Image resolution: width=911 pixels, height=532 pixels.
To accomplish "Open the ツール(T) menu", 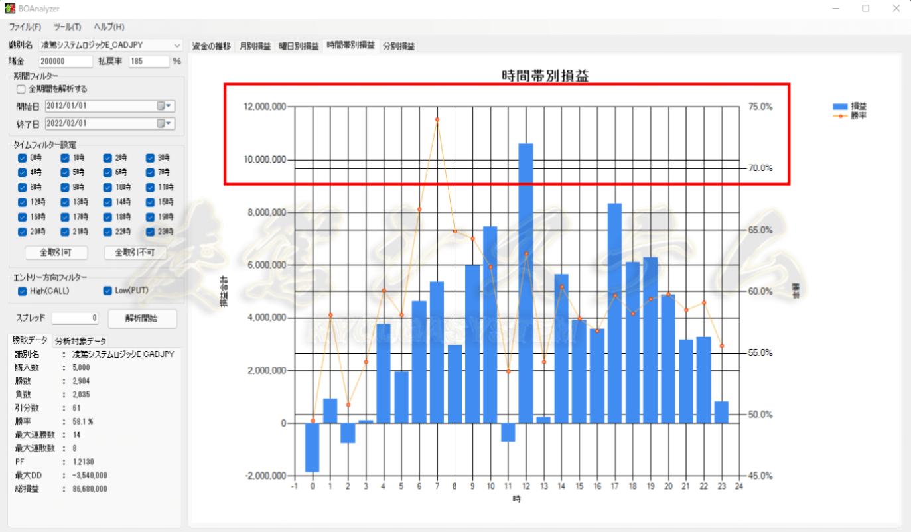I will 68,27.
